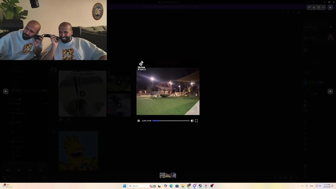The image size is (336, 189).
Task: Open the Discord taskbar icon
Action: point(195,186)
